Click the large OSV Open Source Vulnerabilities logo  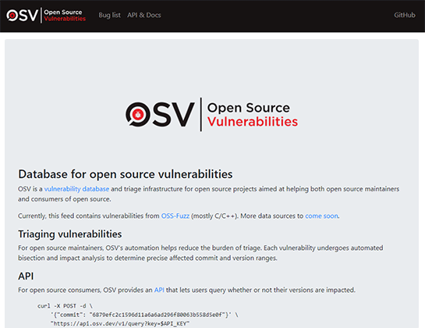211,115
